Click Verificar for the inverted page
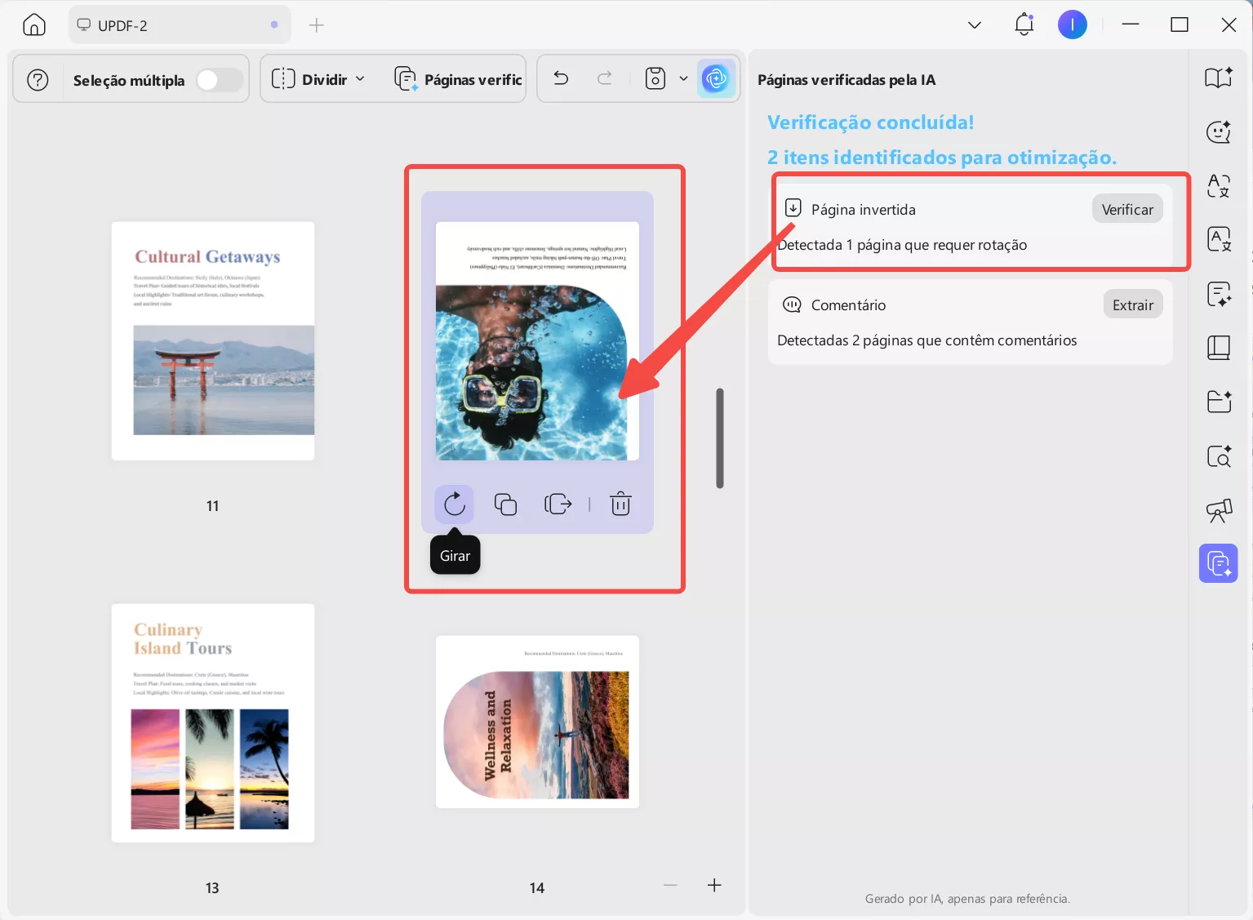Viewport: 1253px width, 920px height. [1127, 210]
